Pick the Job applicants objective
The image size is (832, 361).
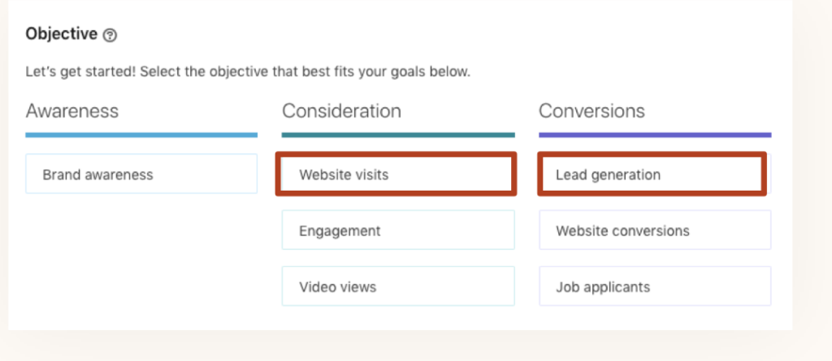tap(655, 286)
